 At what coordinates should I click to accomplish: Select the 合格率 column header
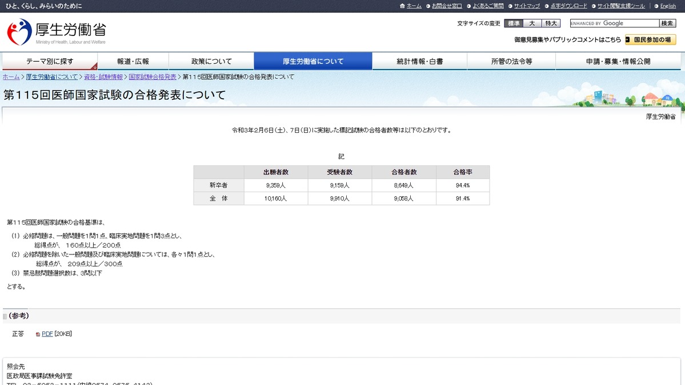coord(463,172)
